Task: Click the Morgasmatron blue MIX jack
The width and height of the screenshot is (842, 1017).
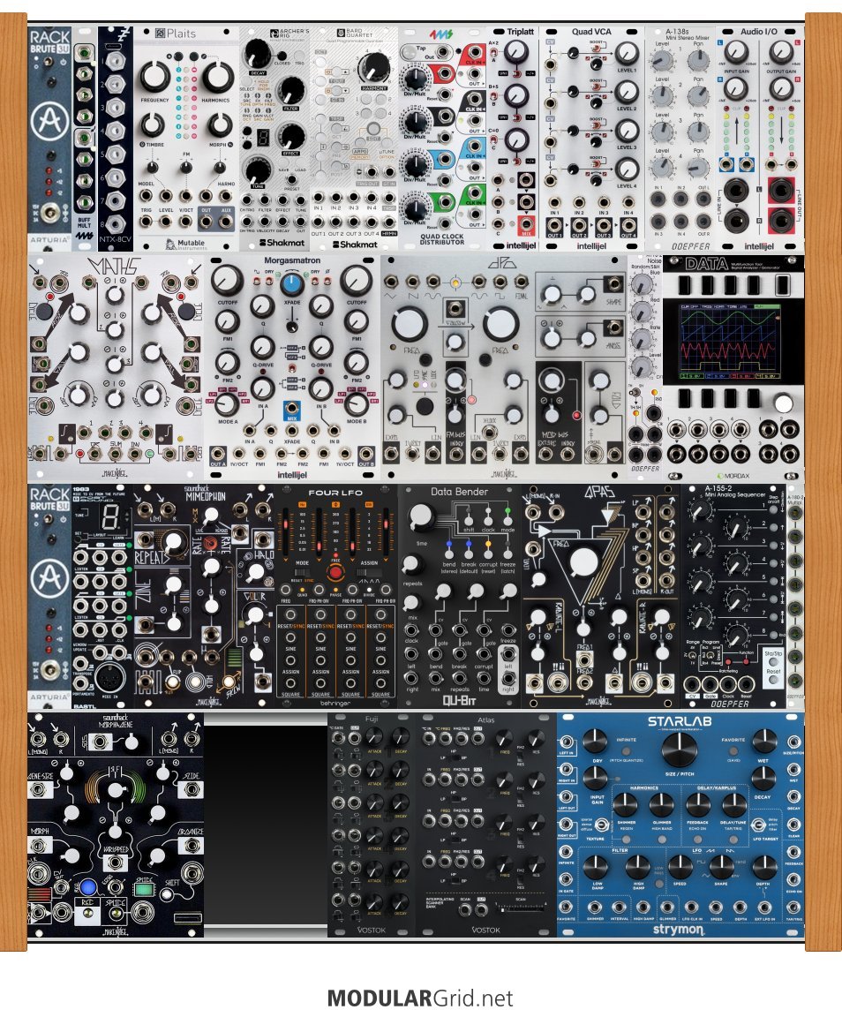Action: point(292,409)
